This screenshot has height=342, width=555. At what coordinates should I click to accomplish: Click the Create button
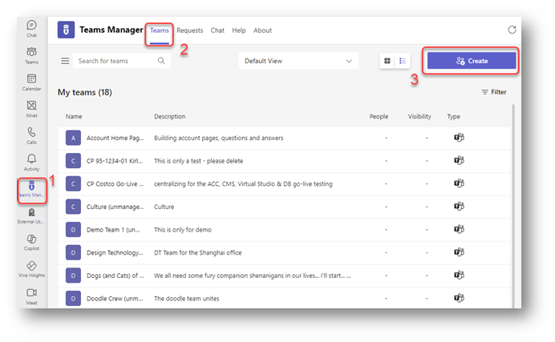[472, 61]
